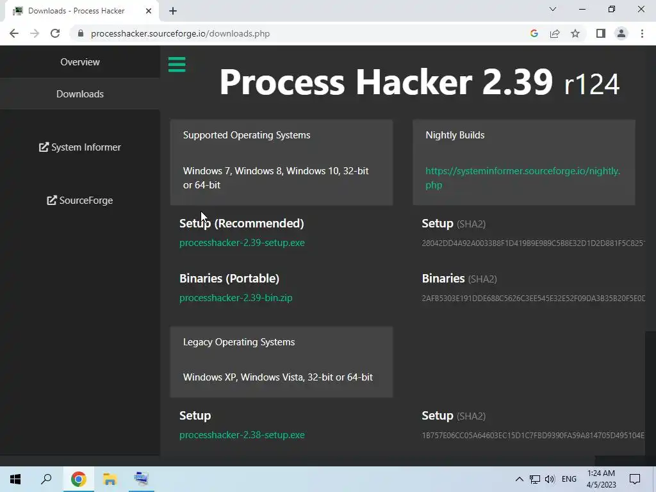This screenshot has height=492, width=656.
Task: Toggle the green hamburger menu icon
Action: coord(177,65)
